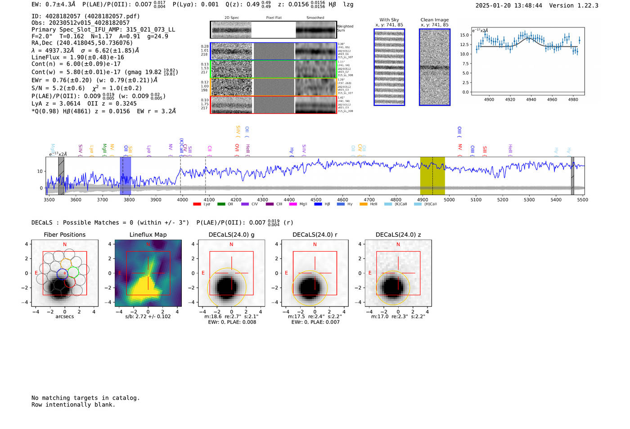Click 'No matching targets in catalog.' text
The width and height of the screenshot is (630, 429).
(x=85, y=398)
